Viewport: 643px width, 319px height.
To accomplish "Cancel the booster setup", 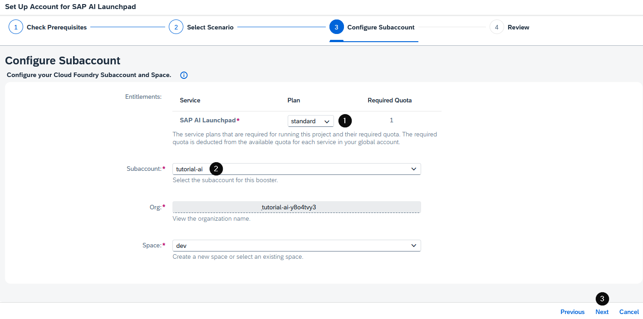I will [x=629, y=312].
